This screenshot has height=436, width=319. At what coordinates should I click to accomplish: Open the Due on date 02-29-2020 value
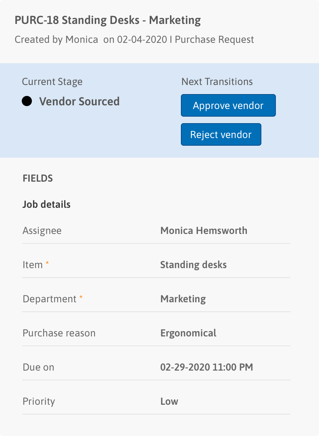[207, 367]
